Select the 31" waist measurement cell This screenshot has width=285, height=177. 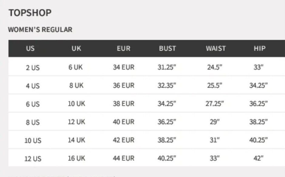click(x=215, y=140)
